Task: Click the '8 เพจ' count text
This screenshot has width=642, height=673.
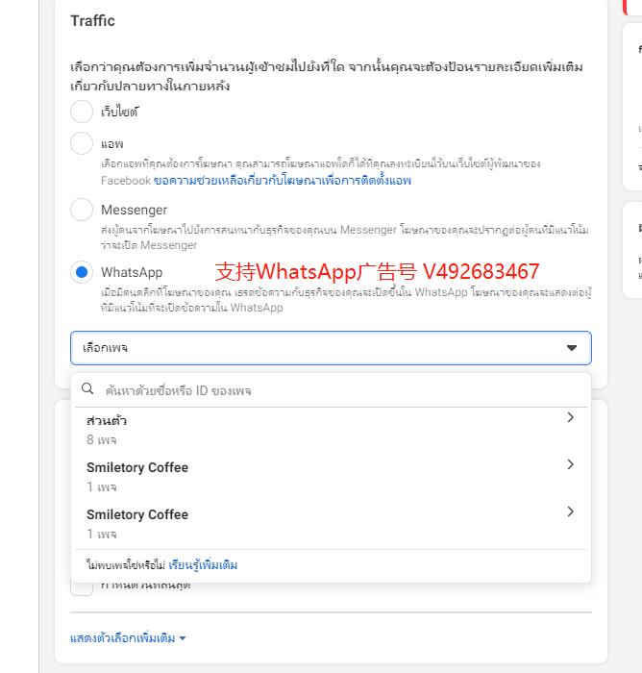Action: pyautogui.click(x=102, y=440)
